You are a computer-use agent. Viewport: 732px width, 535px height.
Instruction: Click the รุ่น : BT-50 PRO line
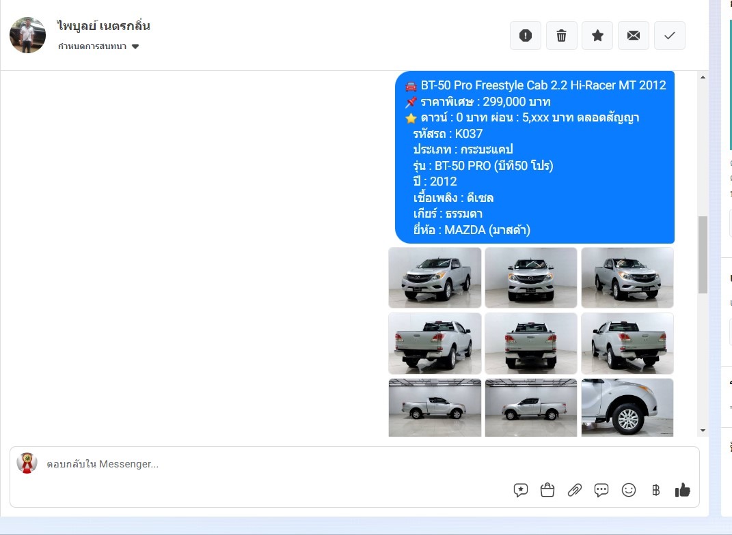[483, 166]
